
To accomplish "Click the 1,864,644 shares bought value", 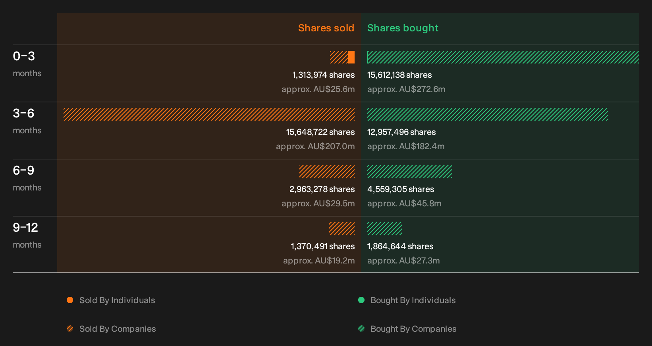I will pos(400,246).
